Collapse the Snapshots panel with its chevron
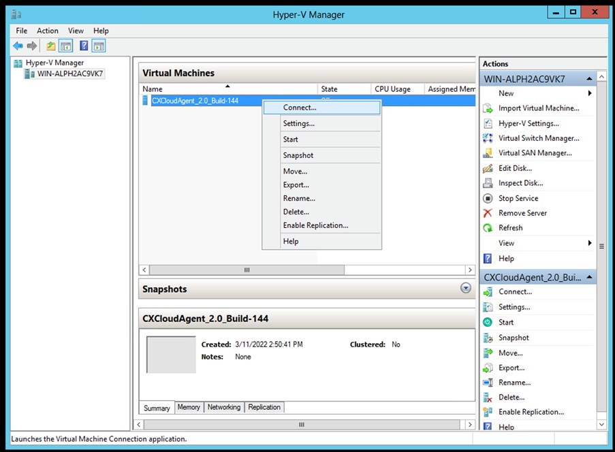 click(x=465, y=288)
